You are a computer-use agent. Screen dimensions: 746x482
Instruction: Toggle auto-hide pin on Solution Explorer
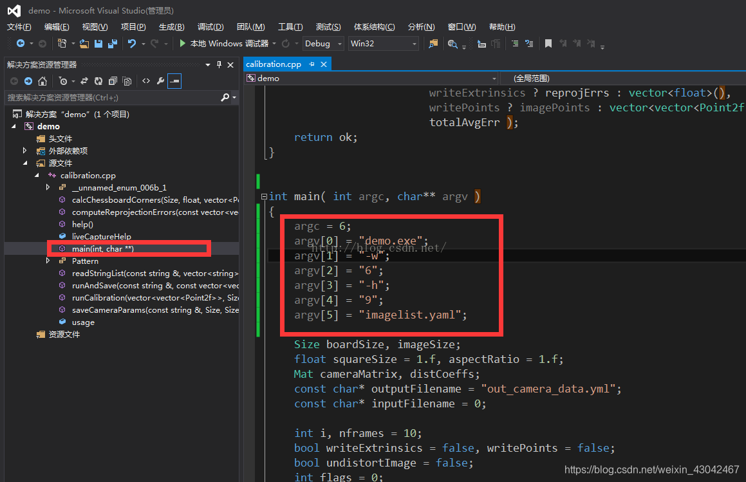(219, 65)
